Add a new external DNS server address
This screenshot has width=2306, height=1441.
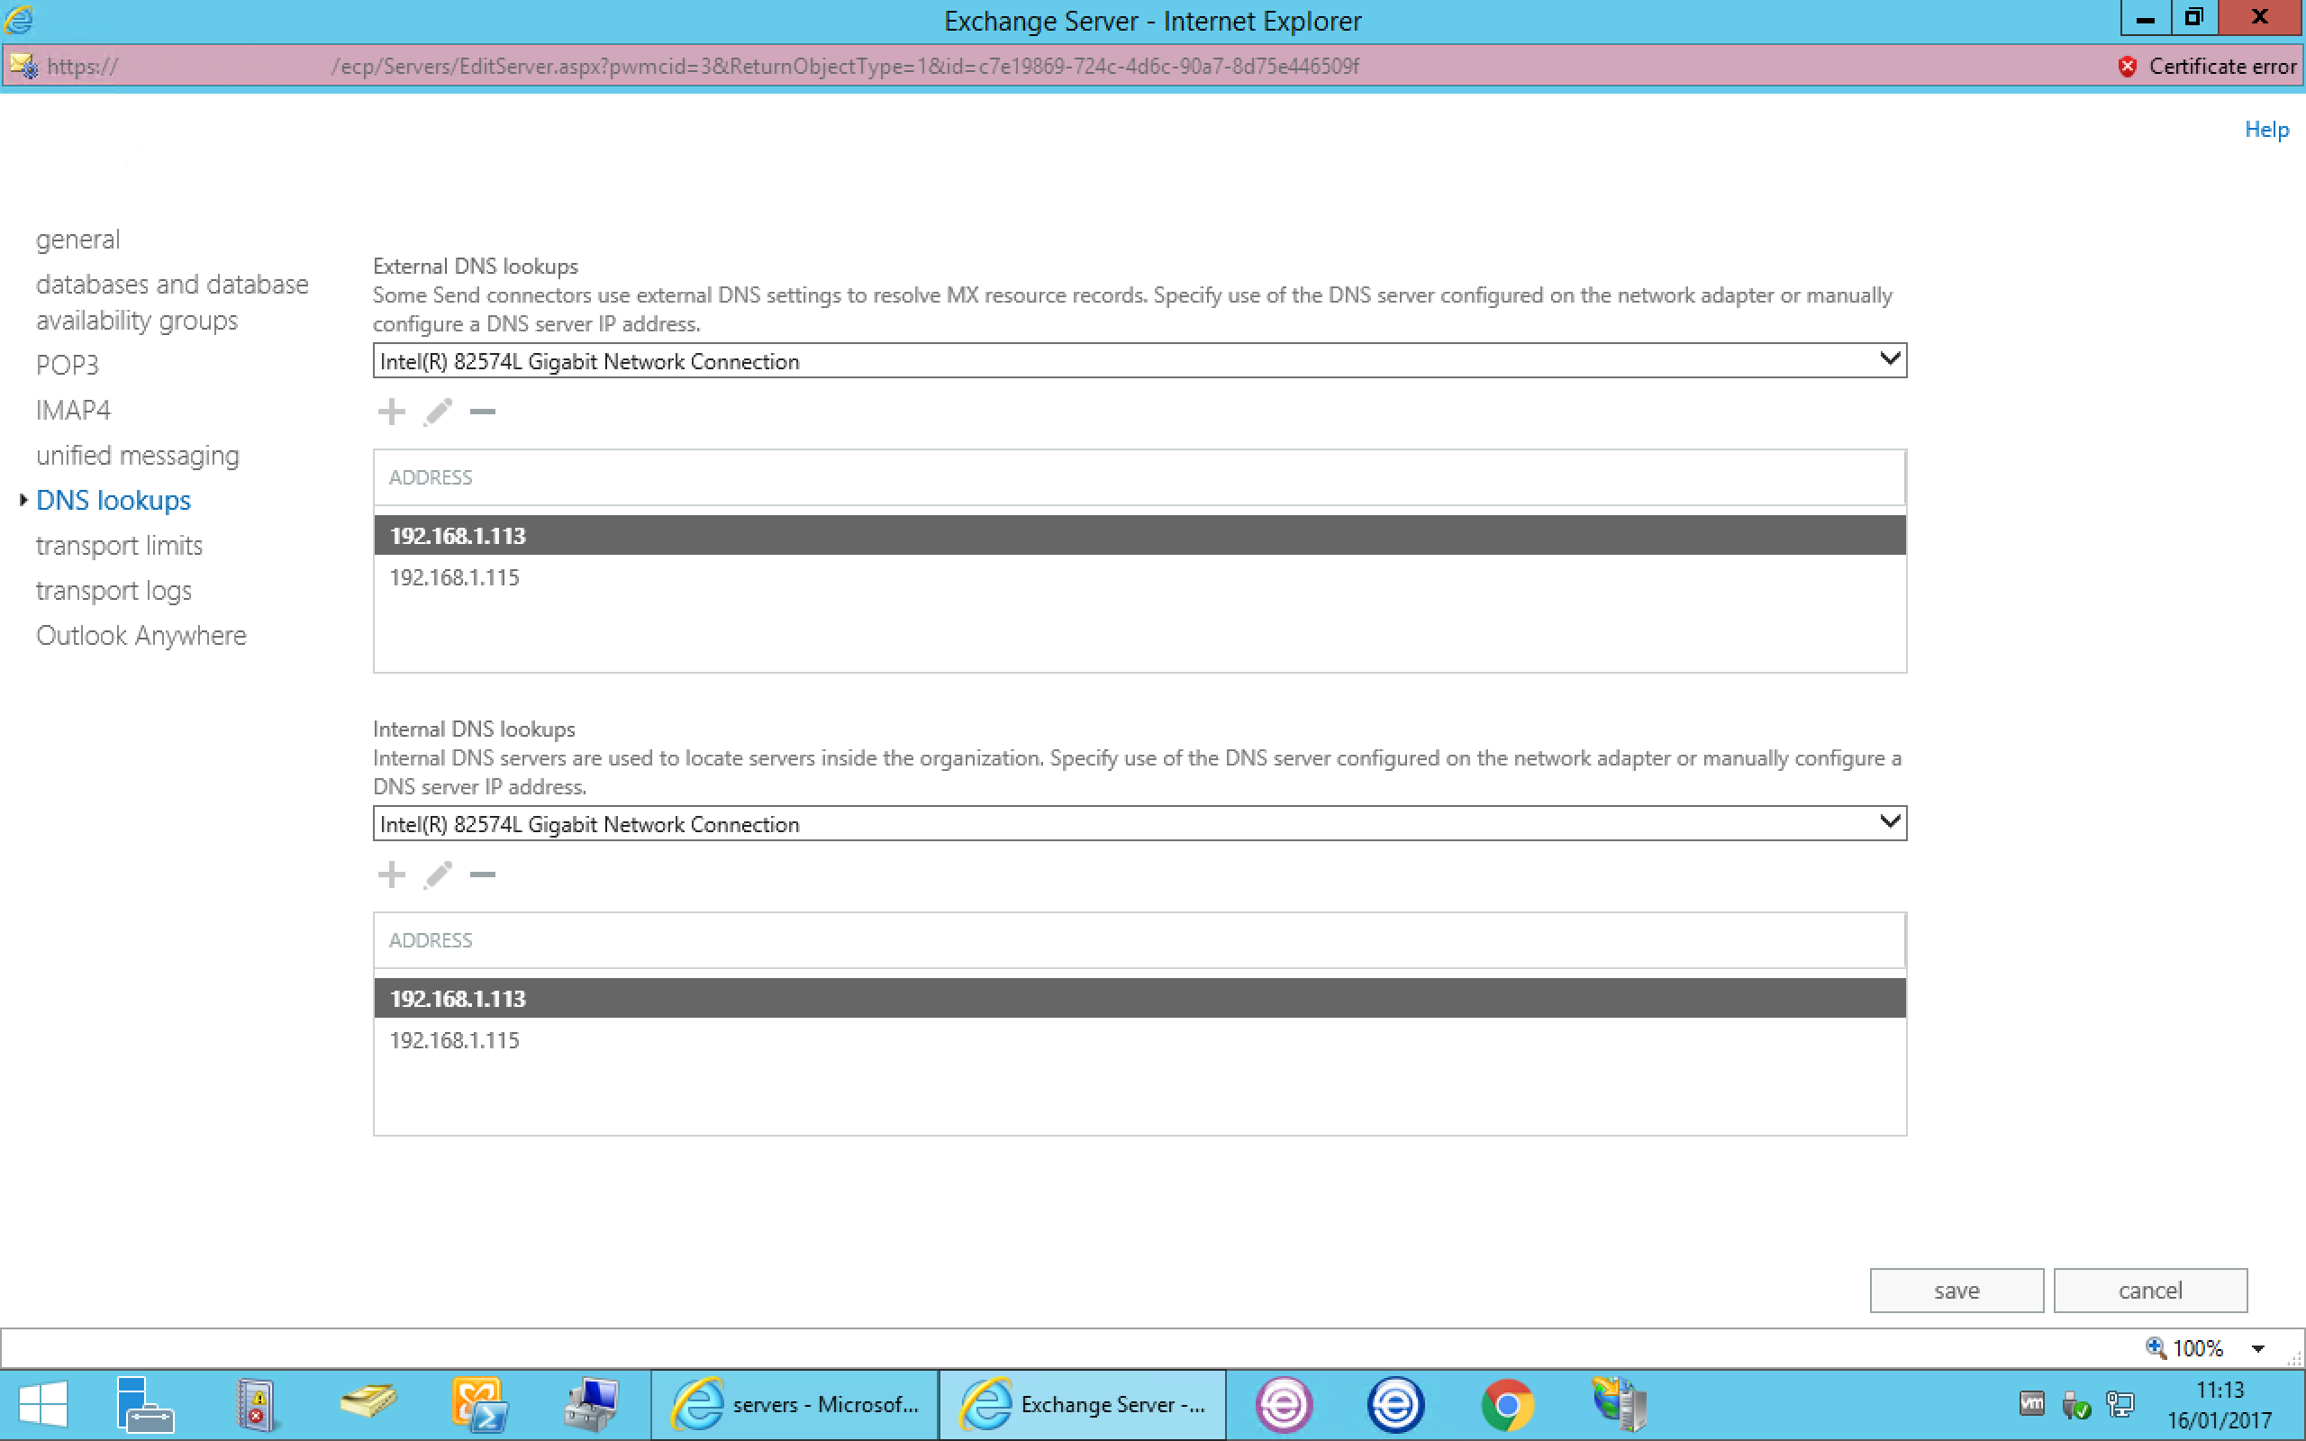click(391, 411)
